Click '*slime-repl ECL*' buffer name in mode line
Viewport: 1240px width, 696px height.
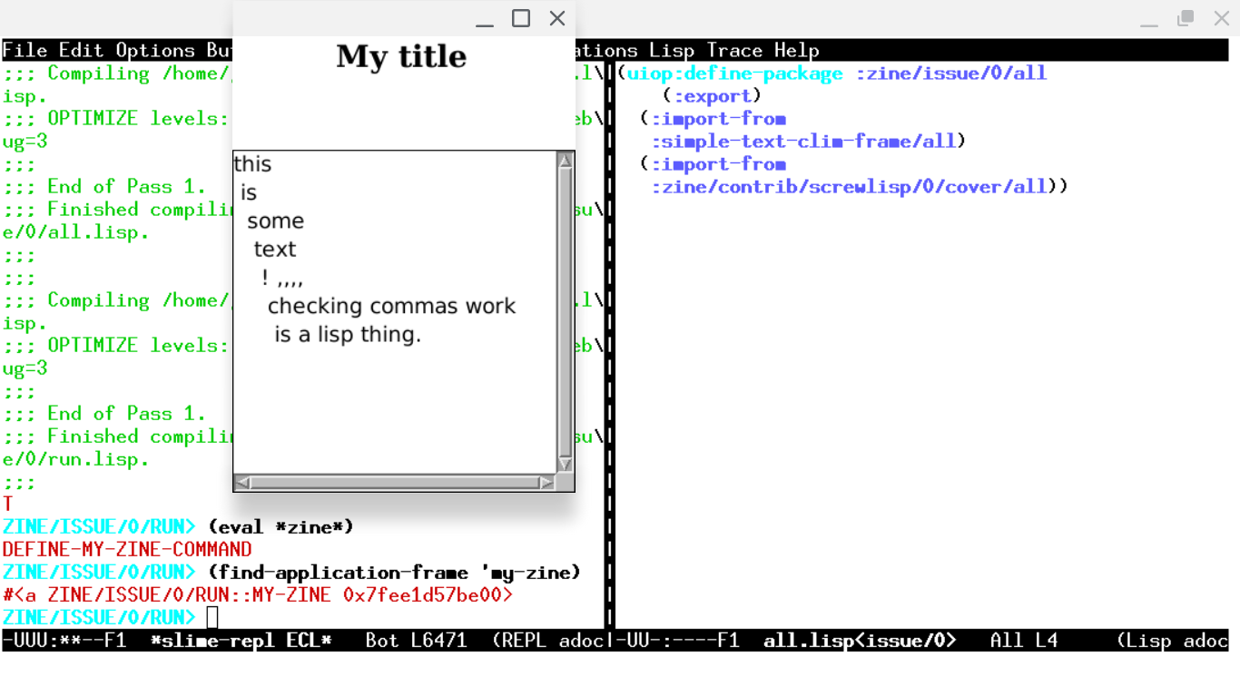pyautogui.click(x=241, y=641)
